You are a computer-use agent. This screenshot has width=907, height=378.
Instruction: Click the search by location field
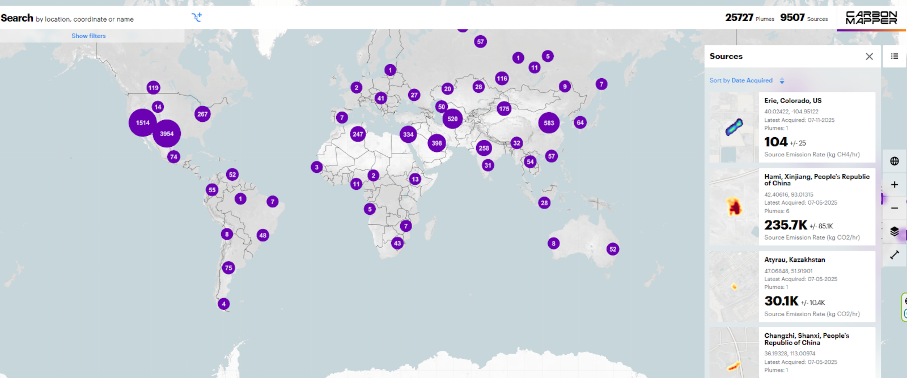tap(94, 18)
